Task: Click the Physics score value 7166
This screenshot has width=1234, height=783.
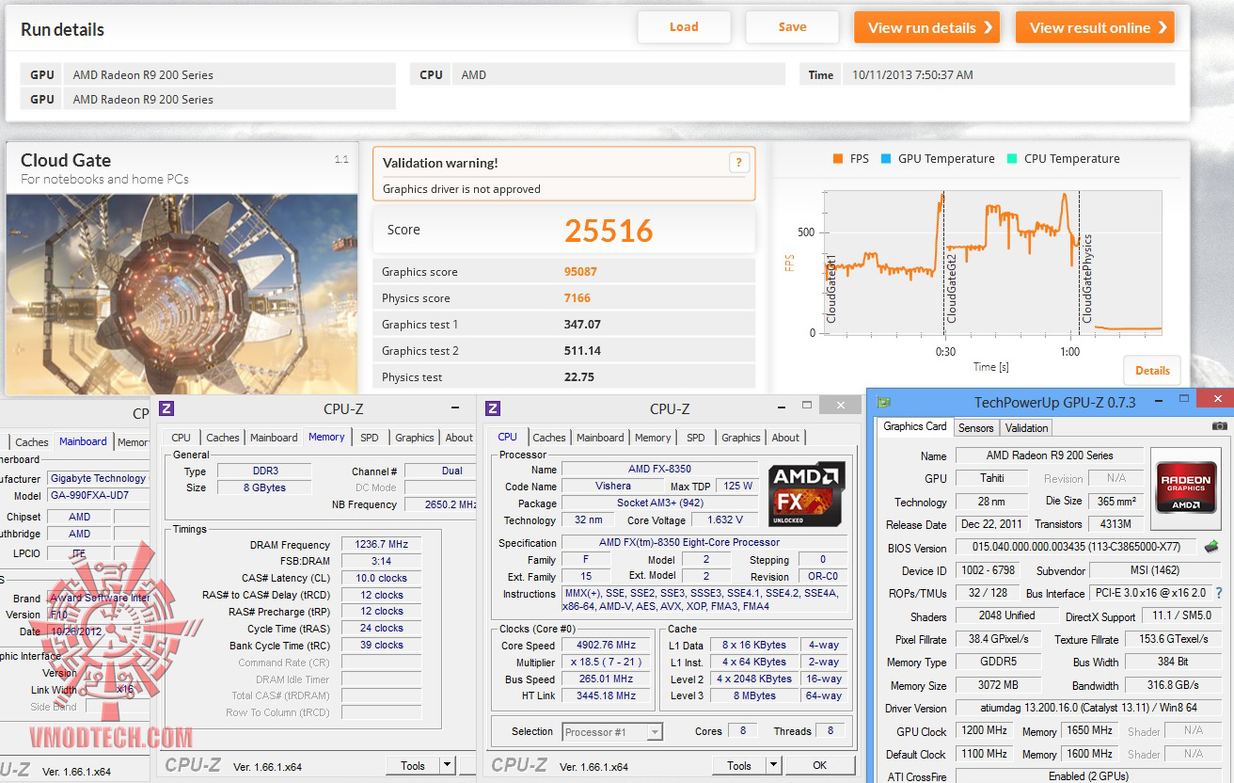Action: [577, 298]
